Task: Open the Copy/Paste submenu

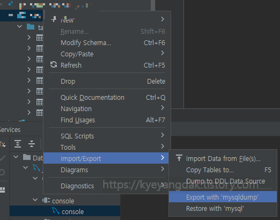Action: [107, 54]
